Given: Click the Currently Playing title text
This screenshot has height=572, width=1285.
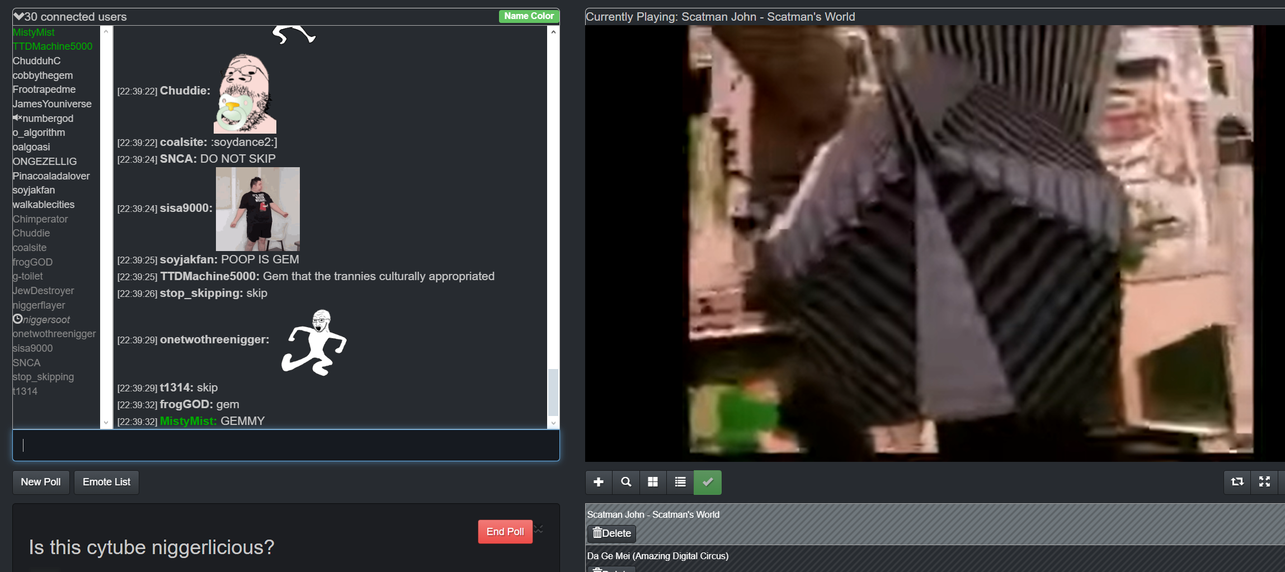Looking at the screenshot, I should [x=720, y=17].
